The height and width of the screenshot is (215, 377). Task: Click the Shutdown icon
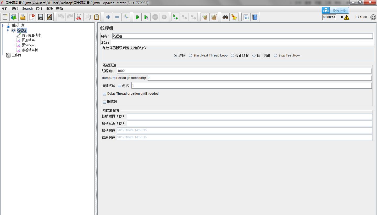(x=164, y=17)
